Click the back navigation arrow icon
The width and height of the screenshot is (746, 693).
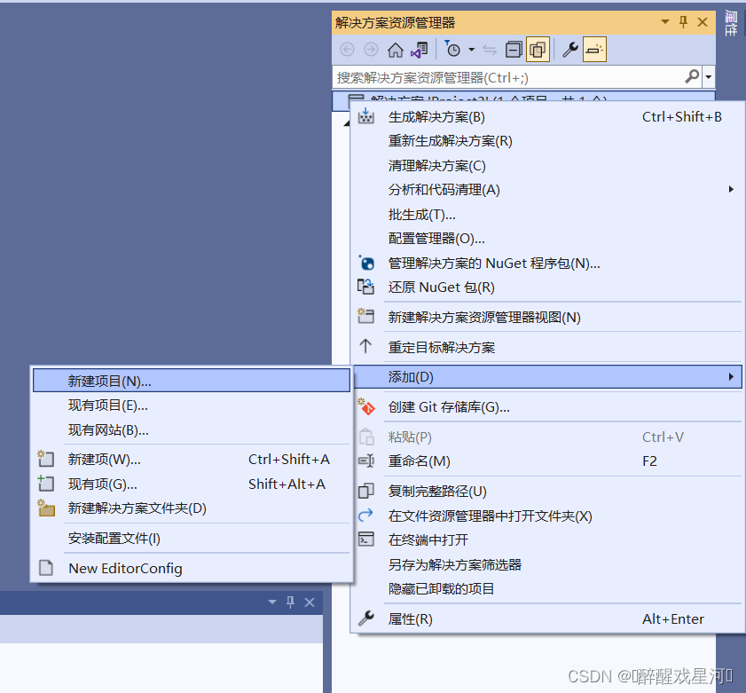347,49
